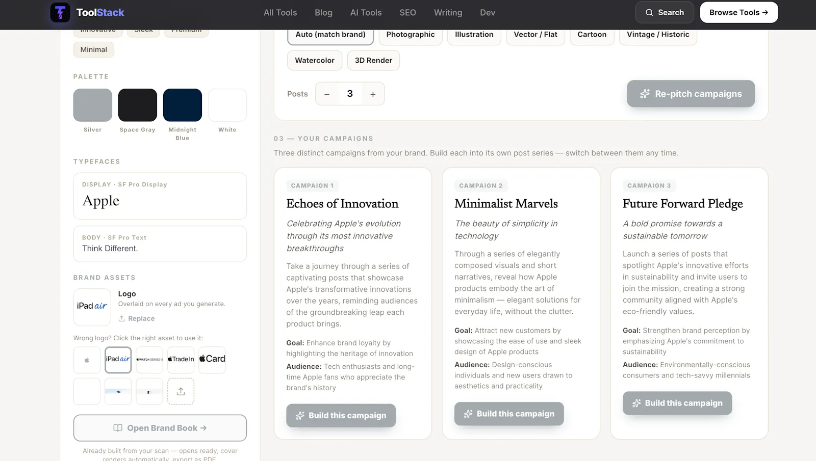
Task: Pick the Midnight Blue palette swatch
Action: coord(183,105)
